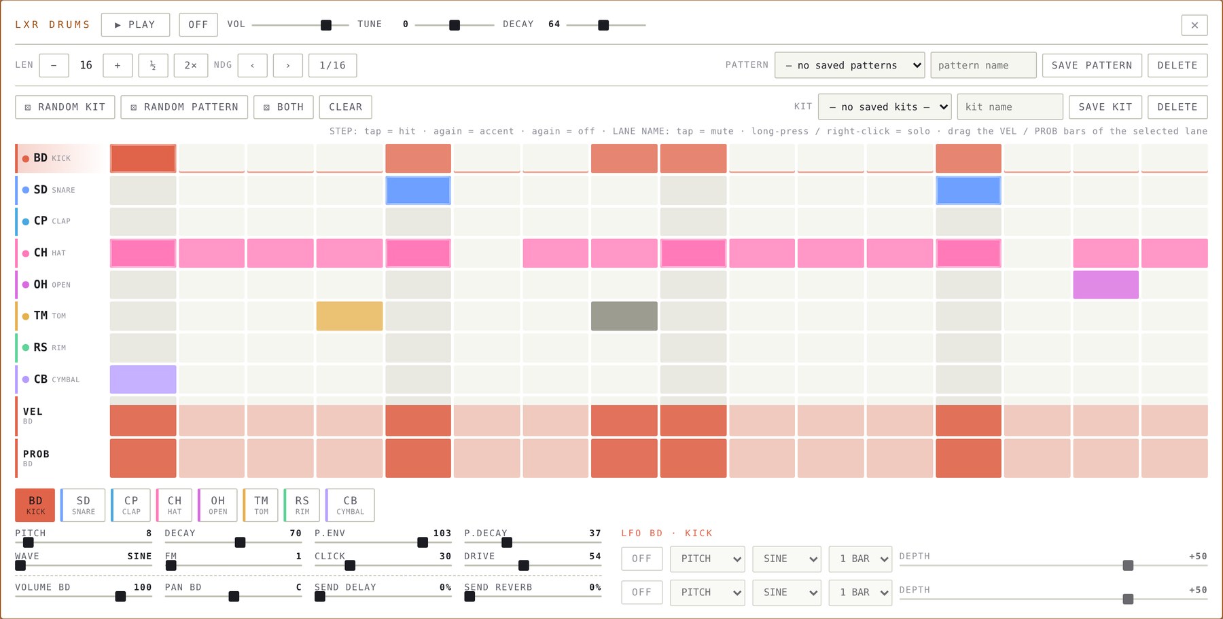Select the BD KICK instrument tab
Image resolution: width=1223 pixels, height=619 pixels.
pos(35,505)
